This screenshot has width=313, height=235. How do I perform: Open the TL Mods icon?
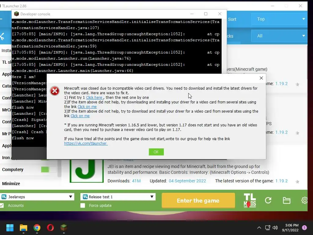[x=250, y=200]
